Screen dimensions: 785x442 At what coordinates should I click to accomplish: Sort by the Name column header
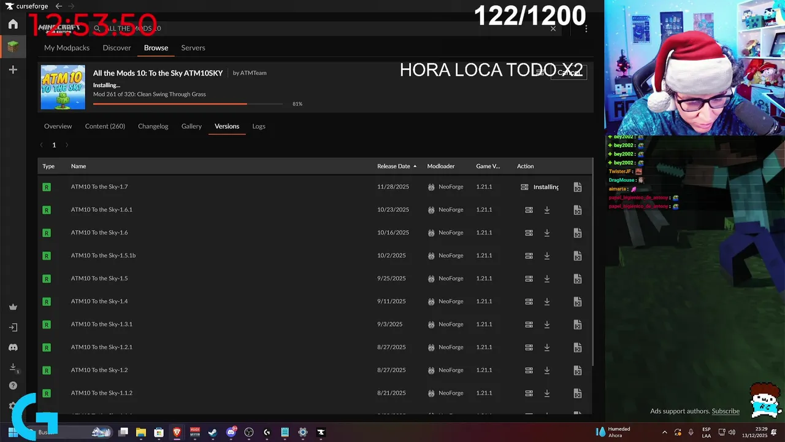coord(78,166)
